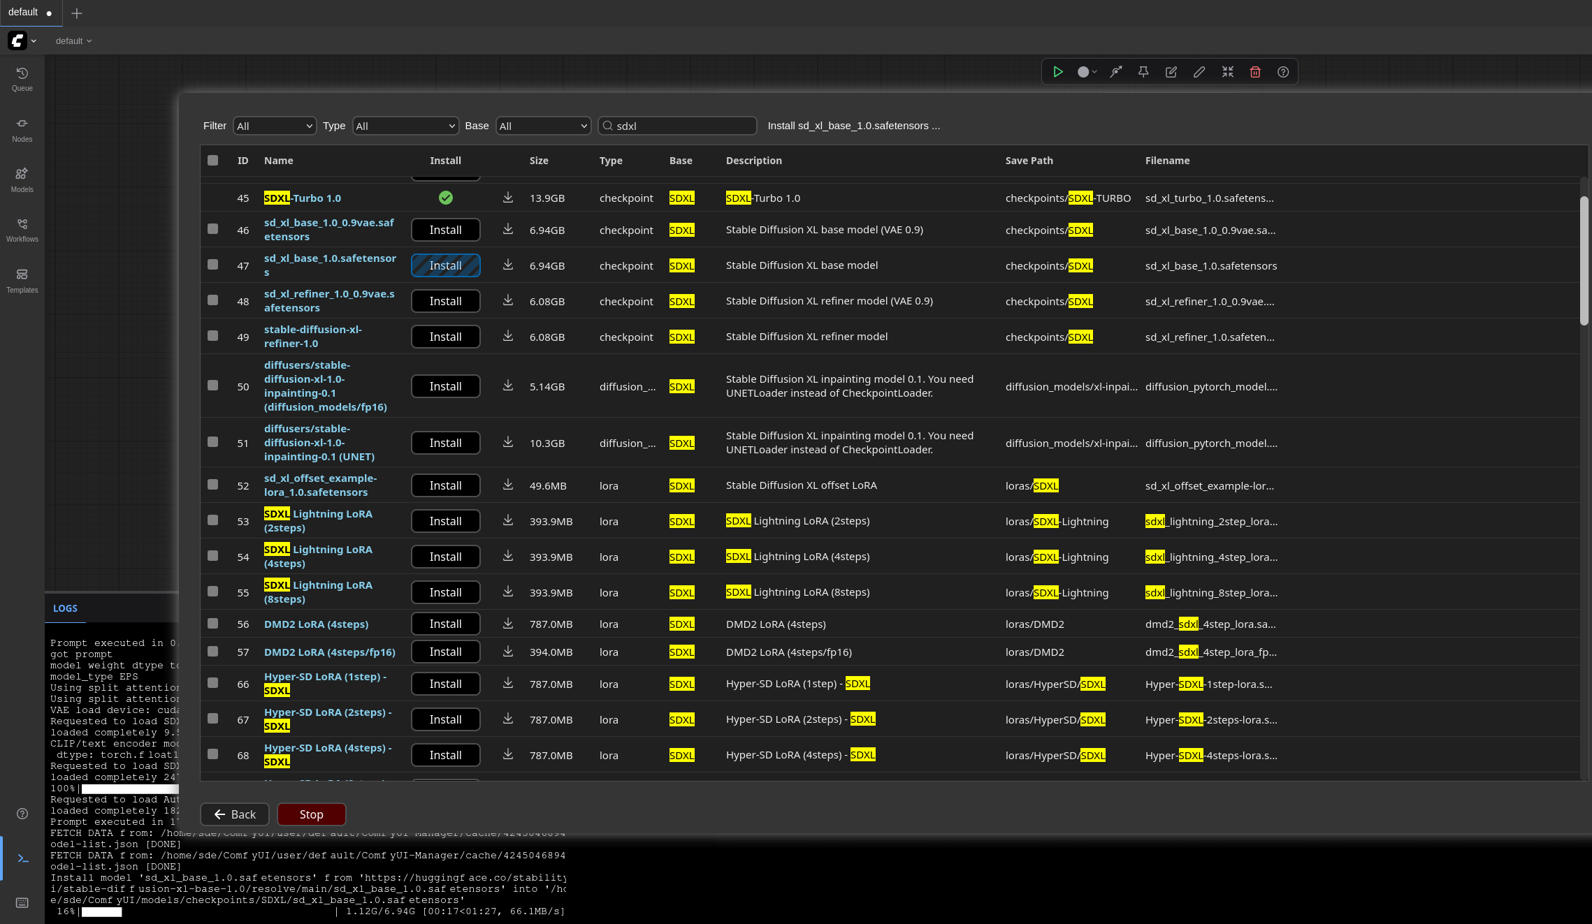The height and width of the screenshot is (924, 1592).
Task: Check the box for sd_xl_offset_example-lora row
Action: 213,484
